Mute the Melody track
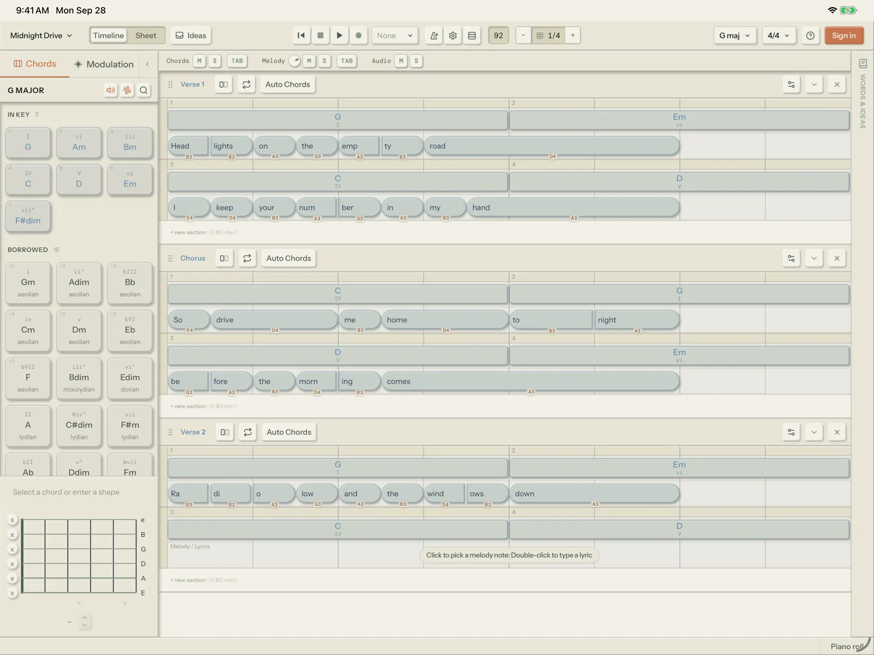This screenshot has height=655, width=874. pos(309,61)
